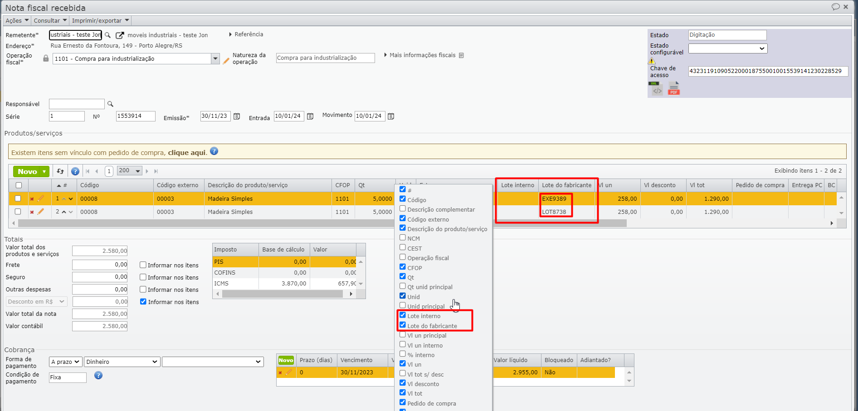Open the Imprimir/exportar menu
The width and height of the screenshot is (858, 411).
[101, 21]
